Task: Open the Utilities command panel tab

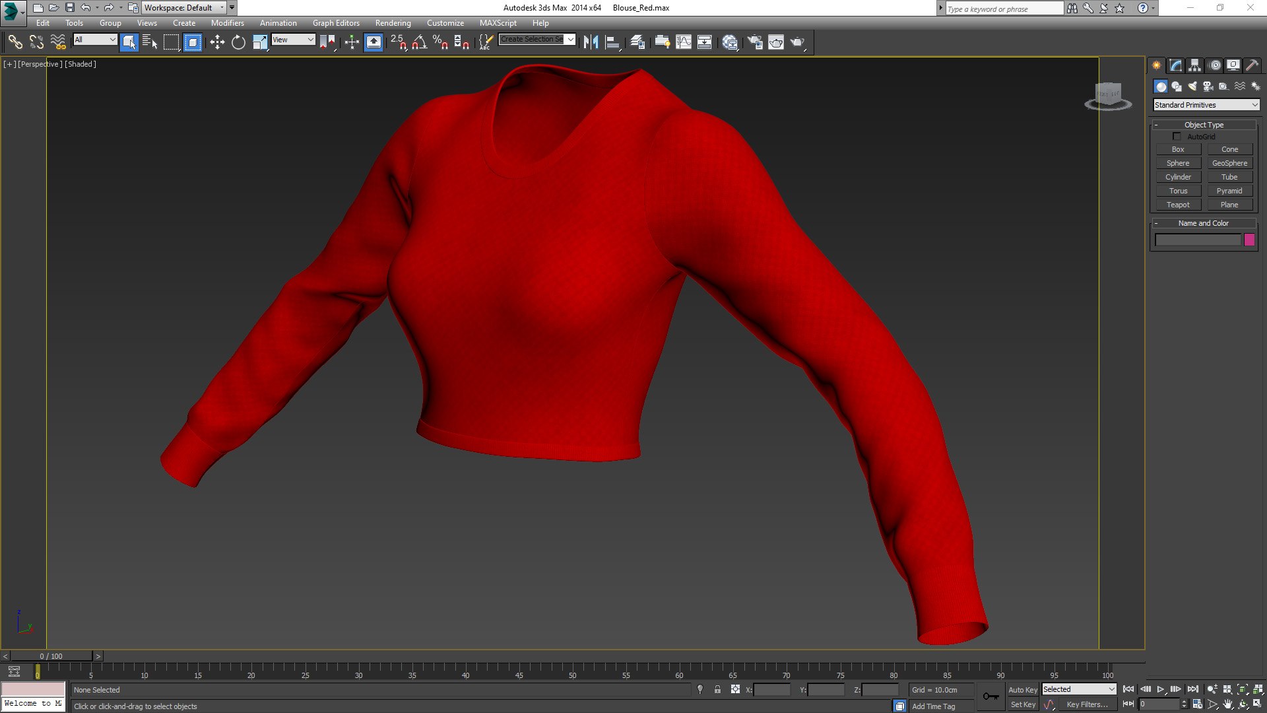Action: 1252,65
